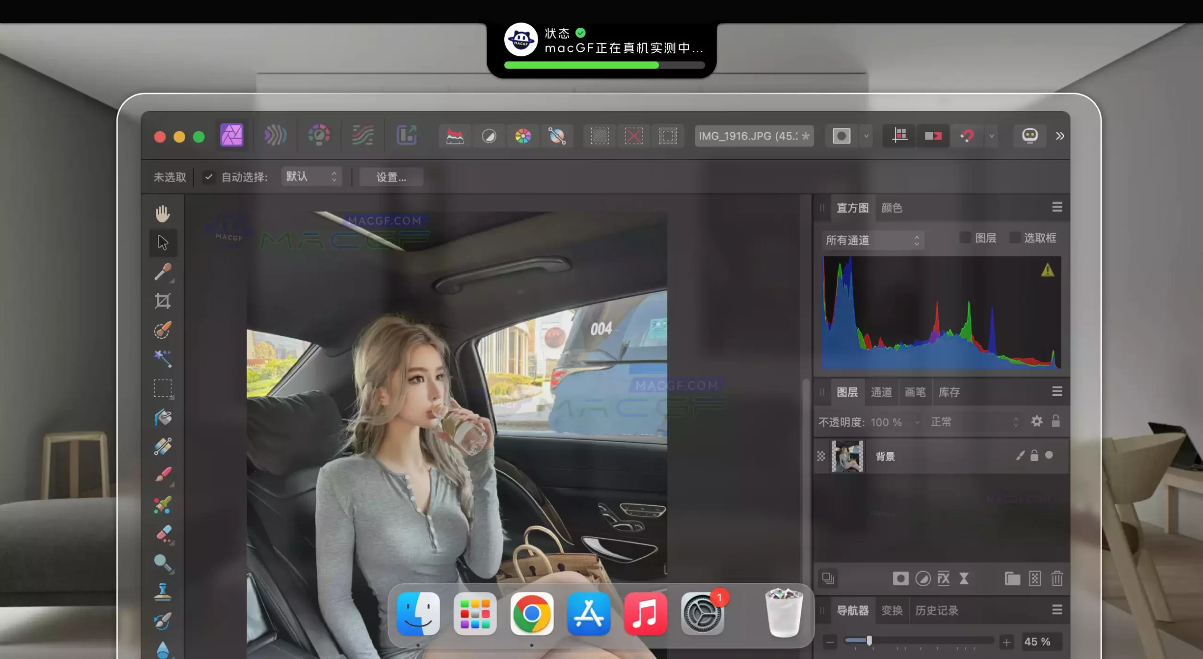Uncheck the 自动选择 checkbox

(x=209, y=177)
